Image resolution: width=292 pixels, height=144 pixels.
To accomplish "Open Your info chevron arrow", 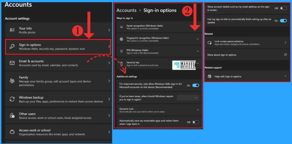I will pos(109,30).
